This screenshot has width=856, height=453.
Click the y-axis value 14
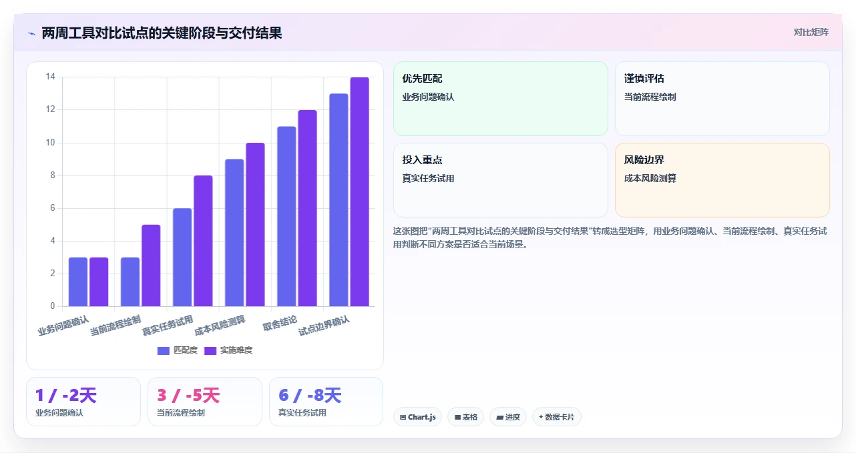coord(50,77)
